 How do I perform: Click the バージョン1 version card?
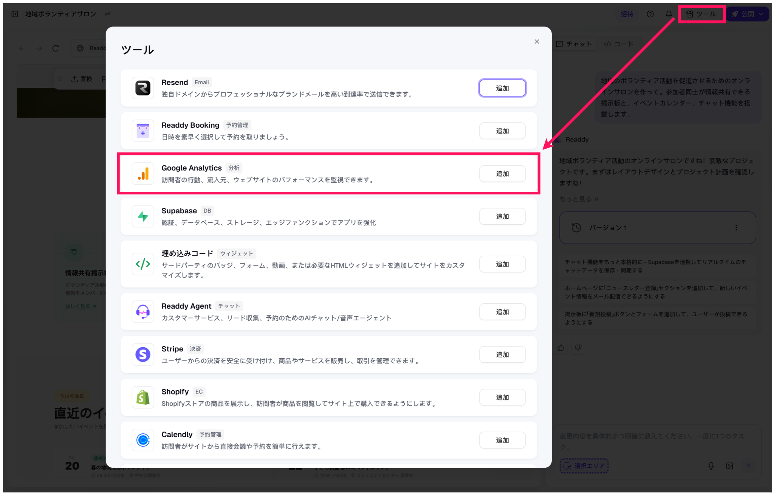(657, 228)
